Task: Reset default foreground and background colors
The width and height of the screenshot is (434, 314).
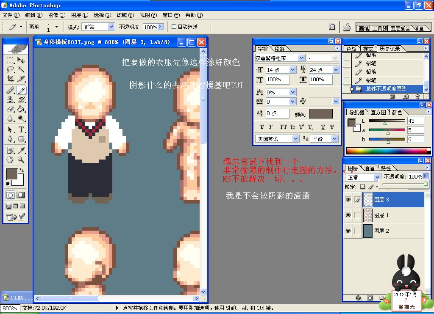Action: pyautogui.click(x=8, y=184)
